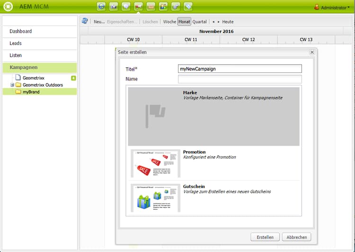
Task: Open the Users people icon
Action: pyautogui.click(x=163, y=6)
